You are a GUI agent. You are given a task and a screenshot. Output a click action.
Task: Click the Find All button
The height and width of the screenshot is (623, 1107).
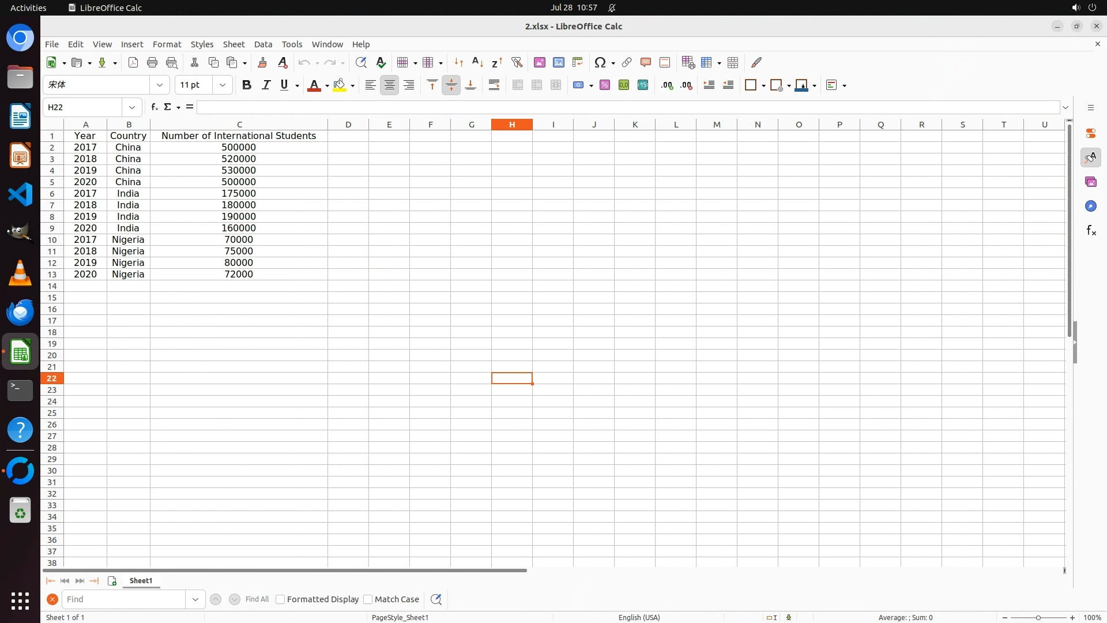tap(257, 599)
